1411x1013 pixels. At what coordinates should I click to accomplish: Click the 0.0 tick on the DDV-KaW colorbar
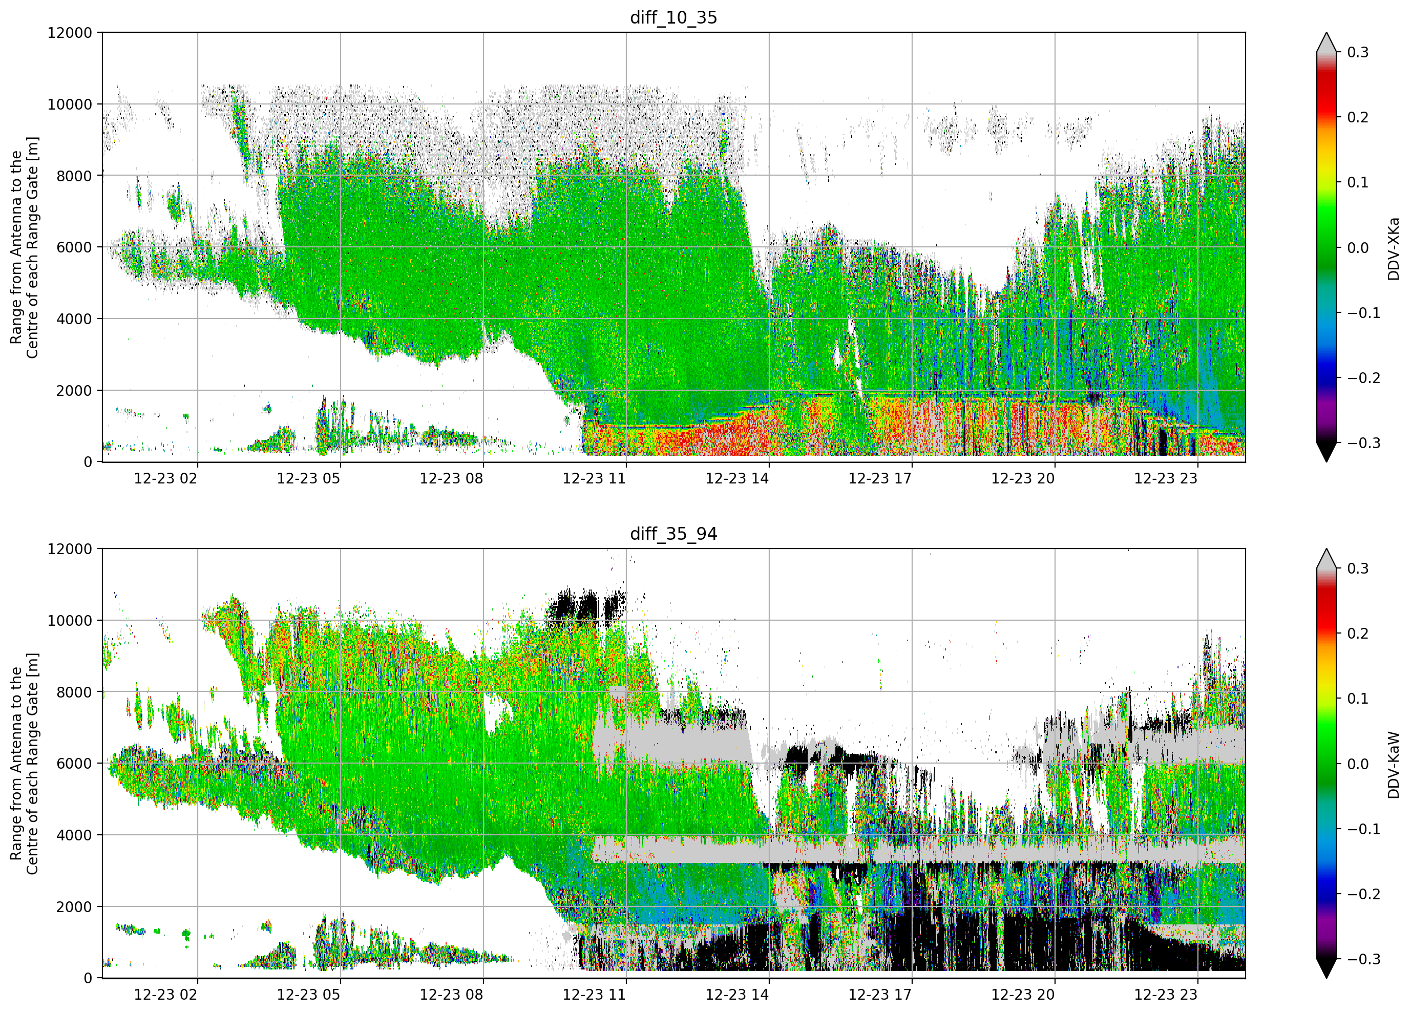coord(1358,764)
